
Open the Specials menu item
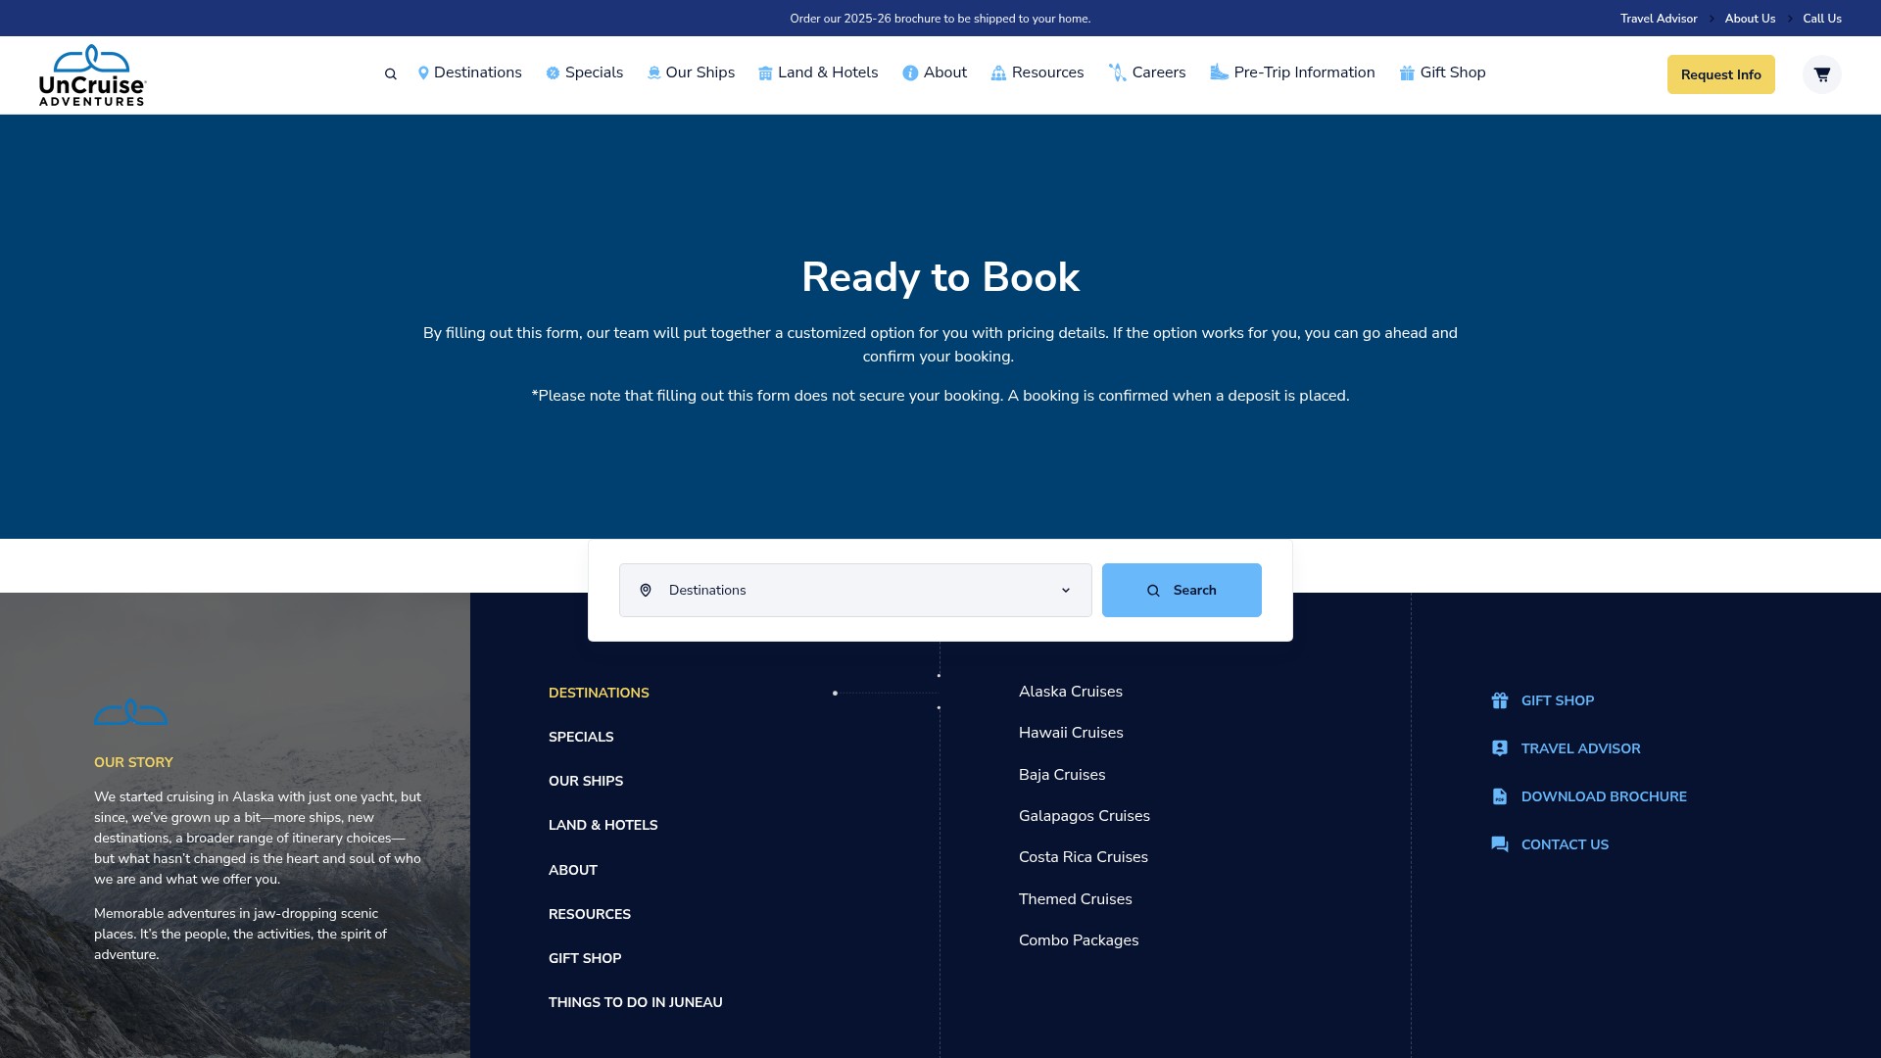click(x=594, y=72)
